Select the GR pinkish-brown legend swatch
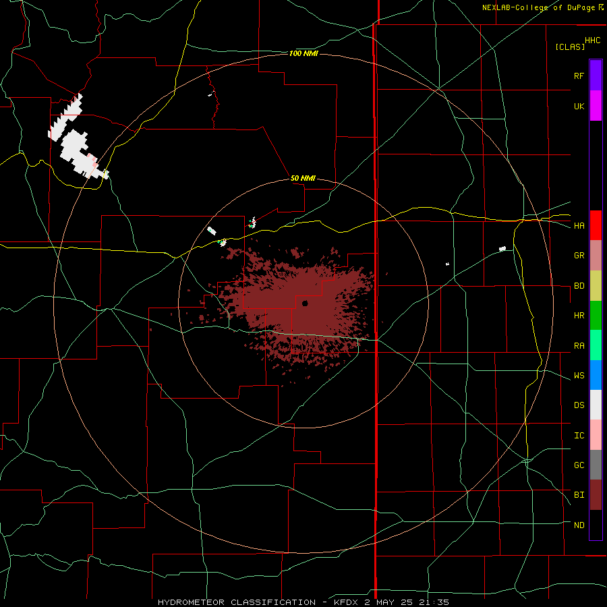The height and width of the screenshot is (607, 607). (x=596, y=256)
